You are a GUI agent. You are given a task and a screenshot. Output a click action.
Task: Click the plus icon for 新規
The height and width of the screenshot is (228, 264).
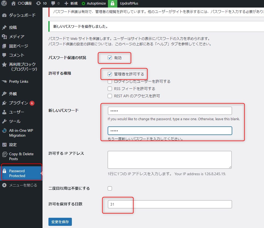pyautogui.click(x=66, y=4)
